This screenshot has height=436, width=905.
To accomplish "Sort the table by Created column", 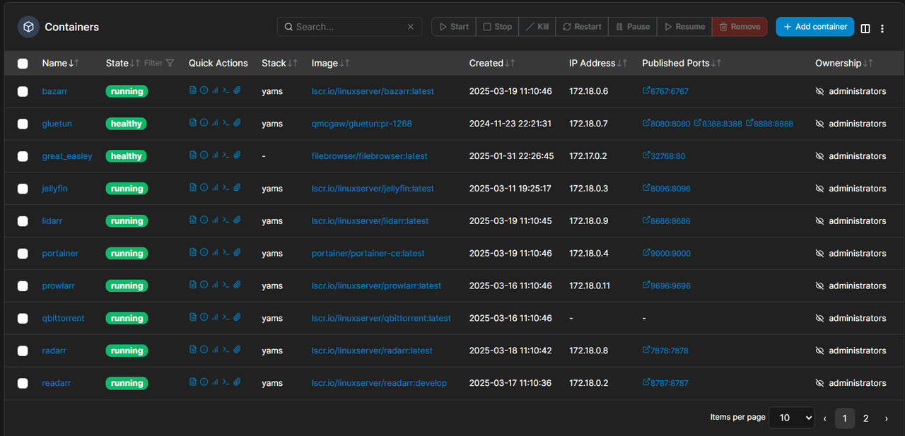I will pyautogui.click(x=492, y=63).
